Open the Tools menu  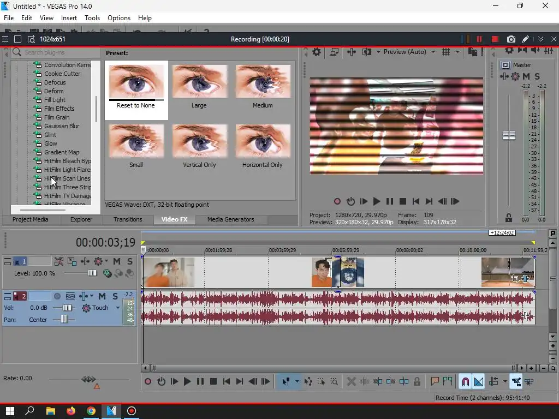pyautogui.click(x=92, y=18)
